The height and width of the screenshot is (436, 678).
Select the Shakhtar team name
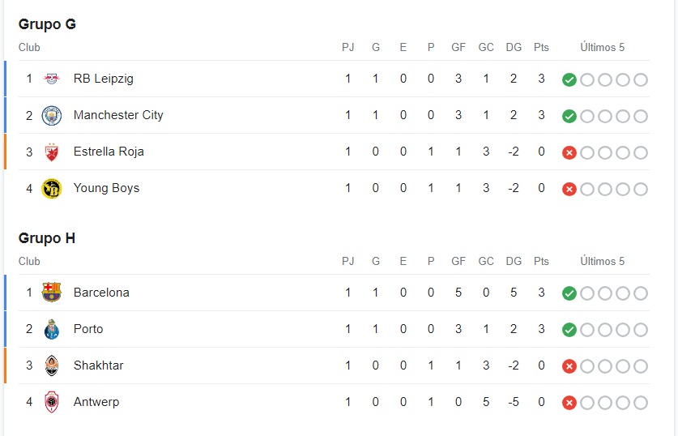(x=98, y=365)
